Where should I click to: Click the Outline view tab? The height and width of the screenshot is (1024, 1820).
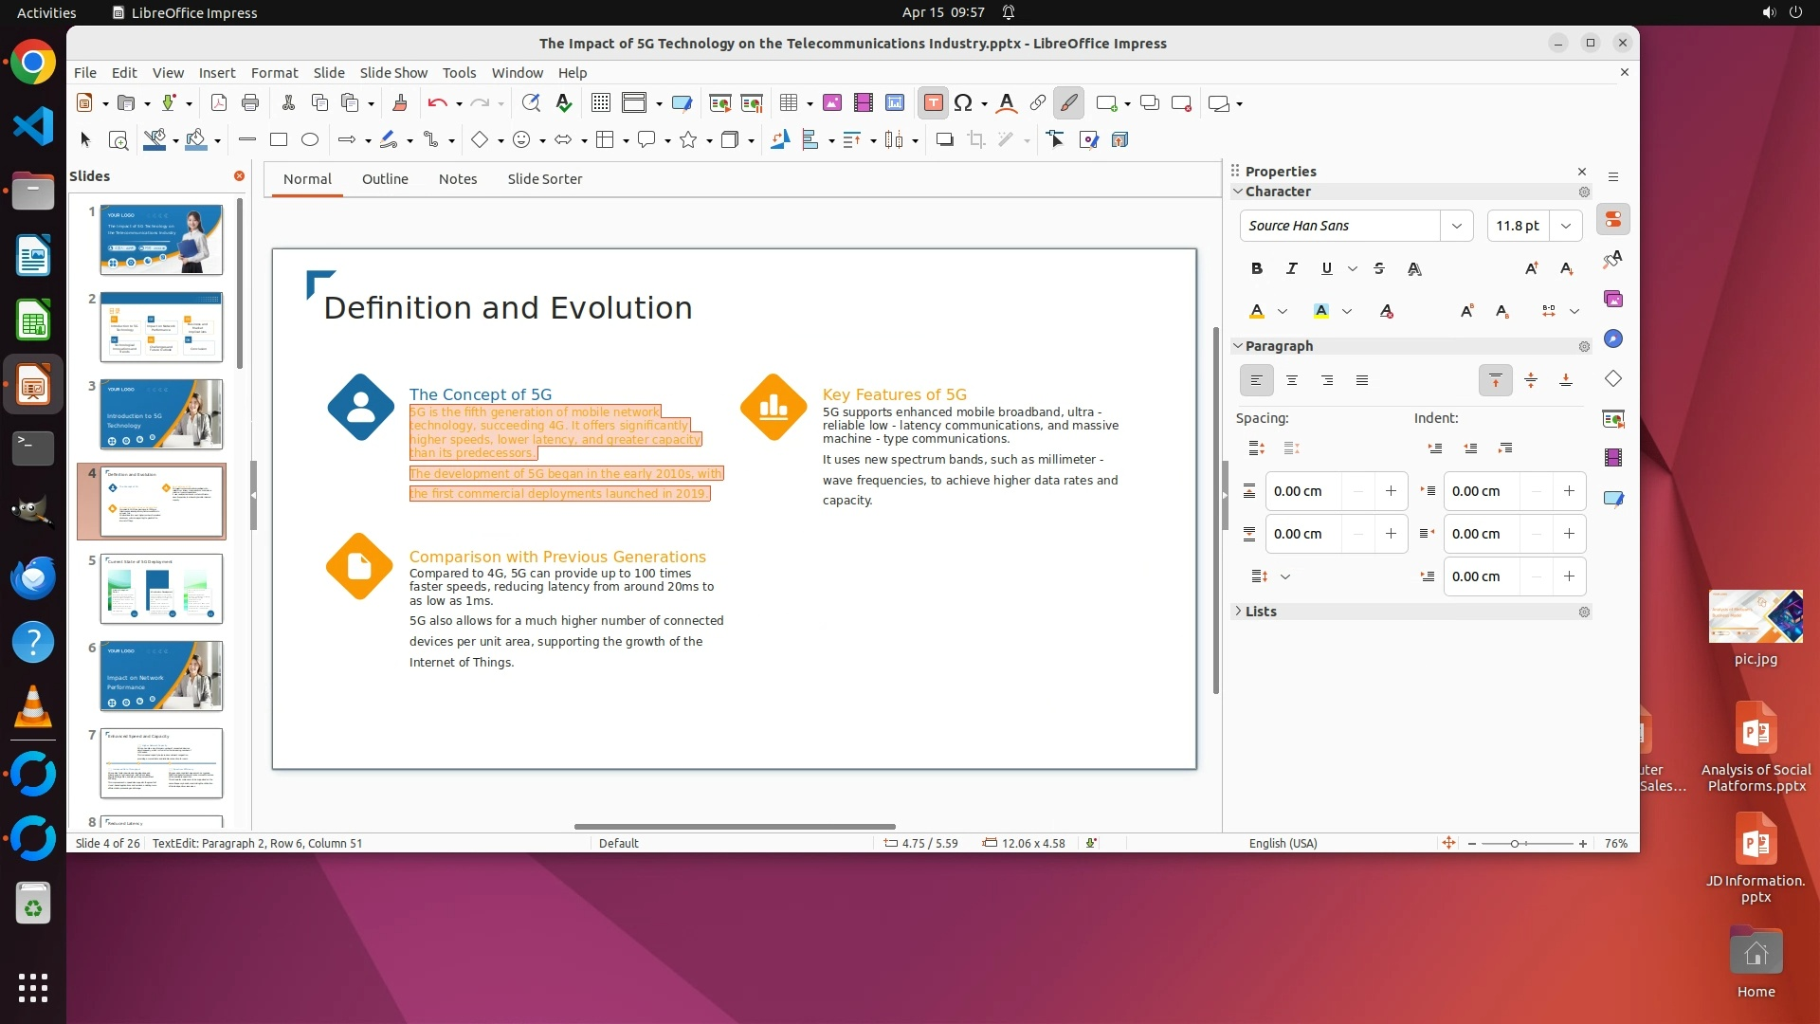(x=384, y=179)
